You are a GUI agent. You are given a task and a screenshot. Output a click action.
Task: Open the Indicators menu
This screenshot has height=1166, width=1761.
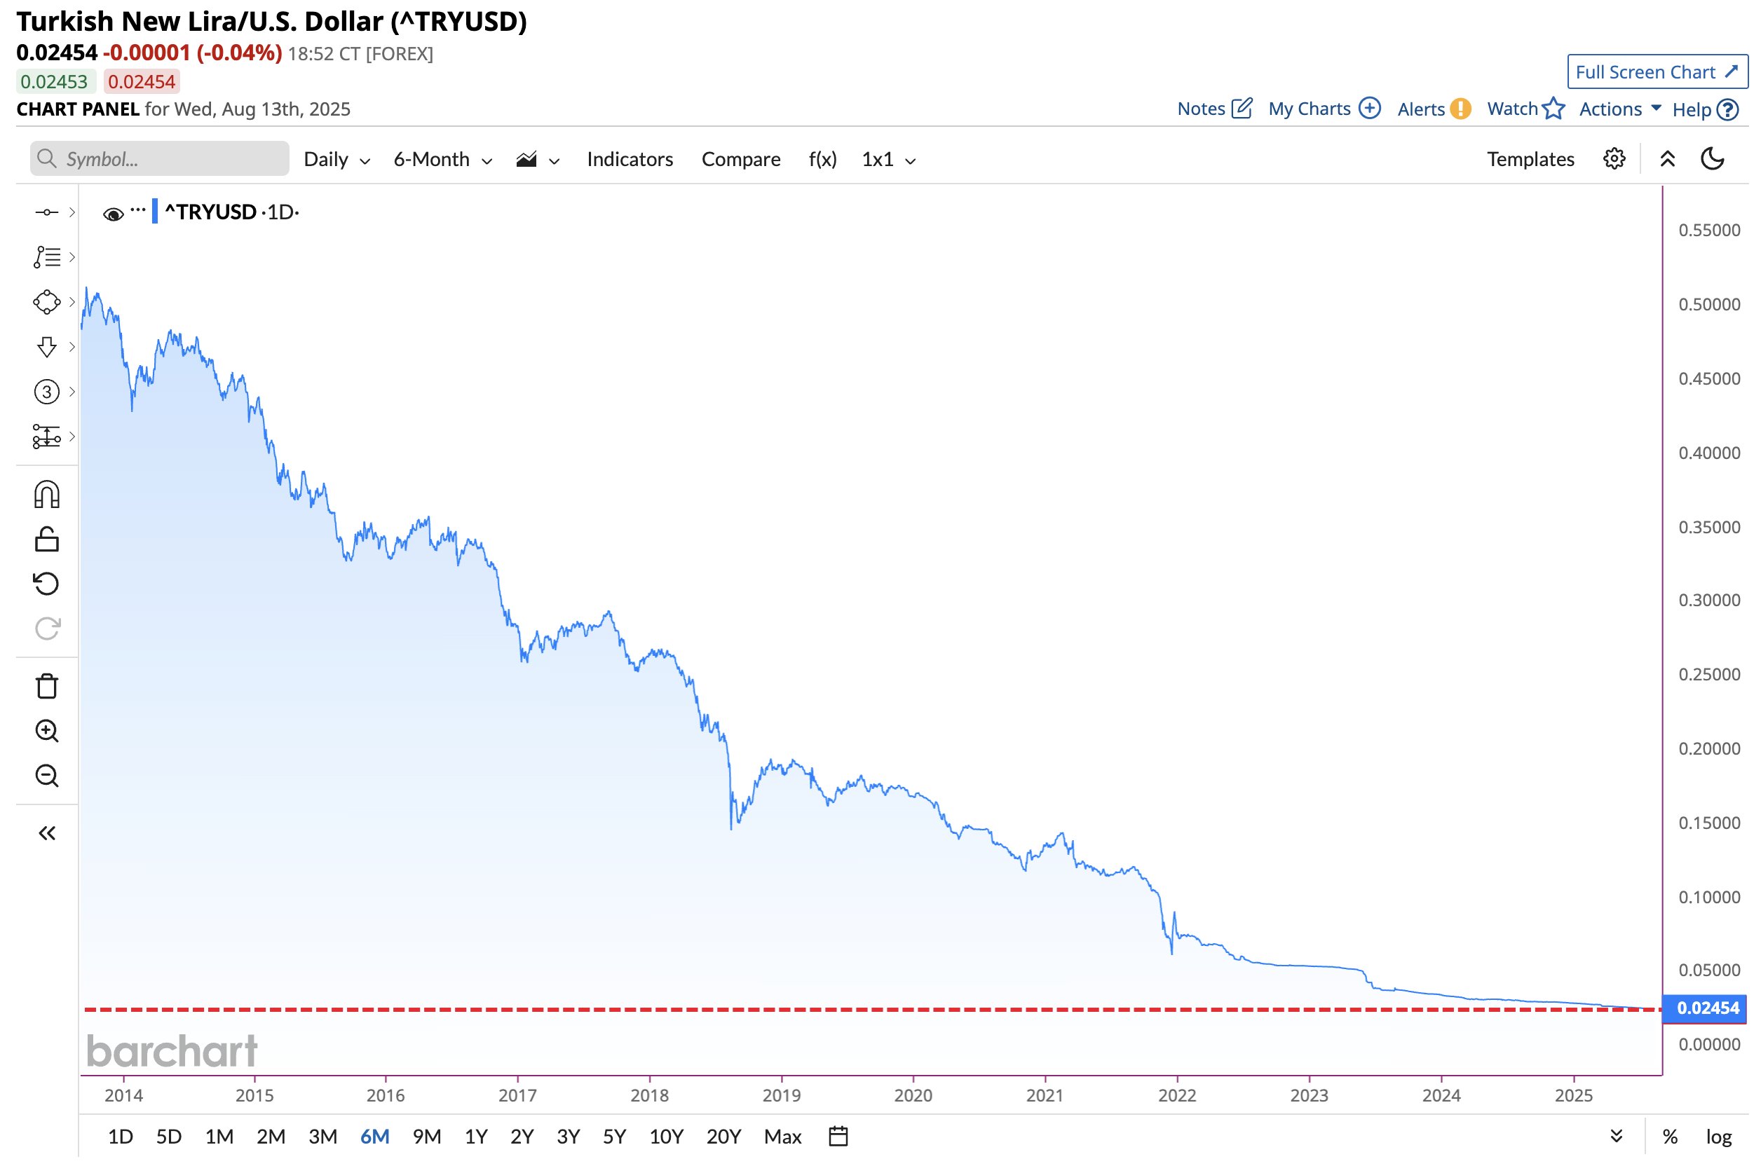[630, 159]
